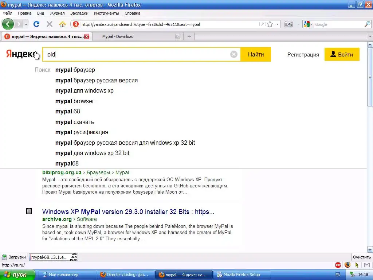Screen dimensions: 373x280
Task: Bookmark this page with the star icon
Action: tap(270, 24)
